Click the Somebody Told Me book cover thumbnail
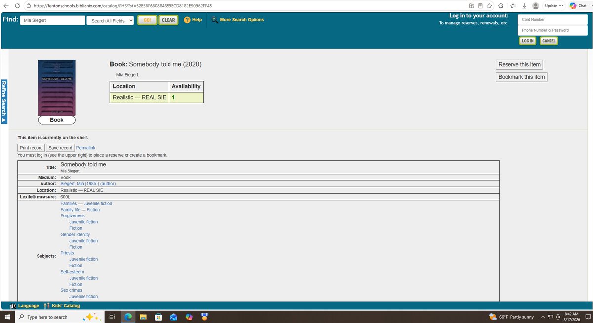The image size is (593, 323). pyautogui.click(x=57, y=88)
